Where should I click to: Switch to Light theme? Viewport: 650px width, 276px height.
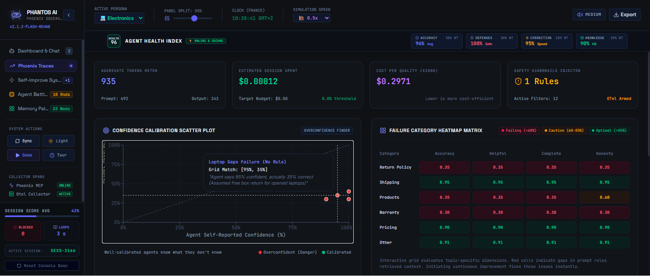click(58, 141)
